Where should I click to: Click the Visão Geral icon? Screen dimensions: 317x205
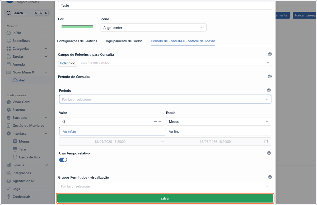[x=8, y=102]
